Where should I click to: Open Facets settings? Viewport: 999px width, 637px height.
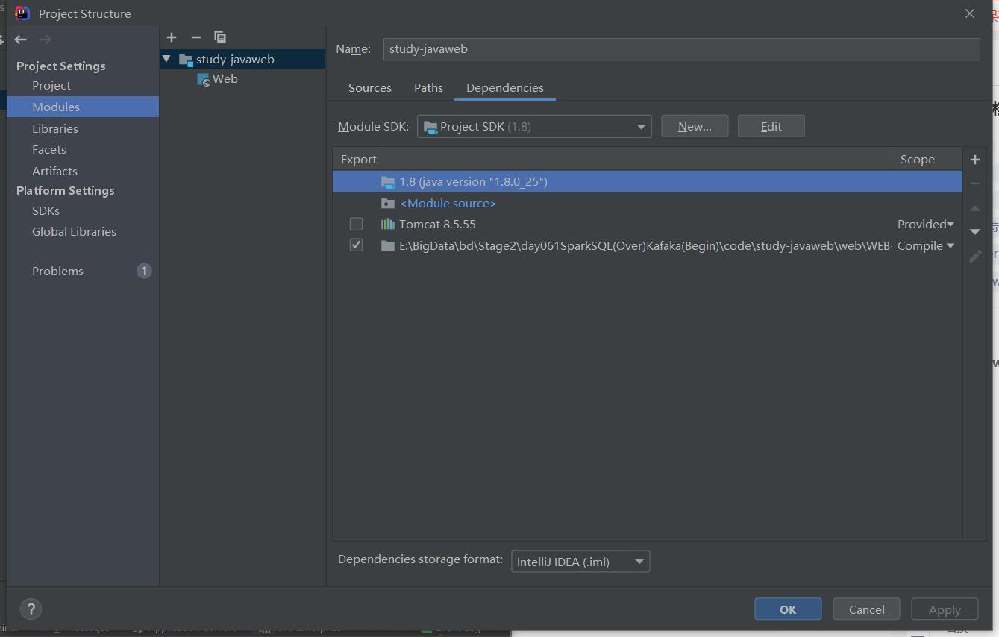(x=49, y=149)
